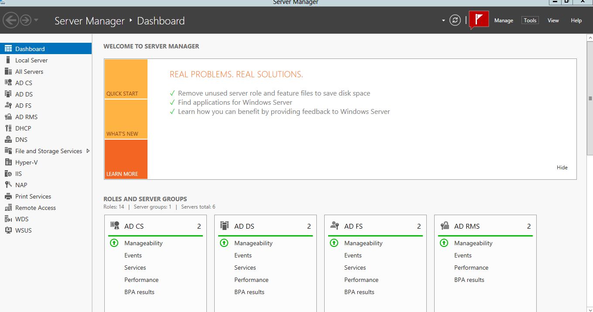The height and width of the screenshot is (312, 593).
Task: Click the red notifications flag icon
Action: [x=479, y=20]
